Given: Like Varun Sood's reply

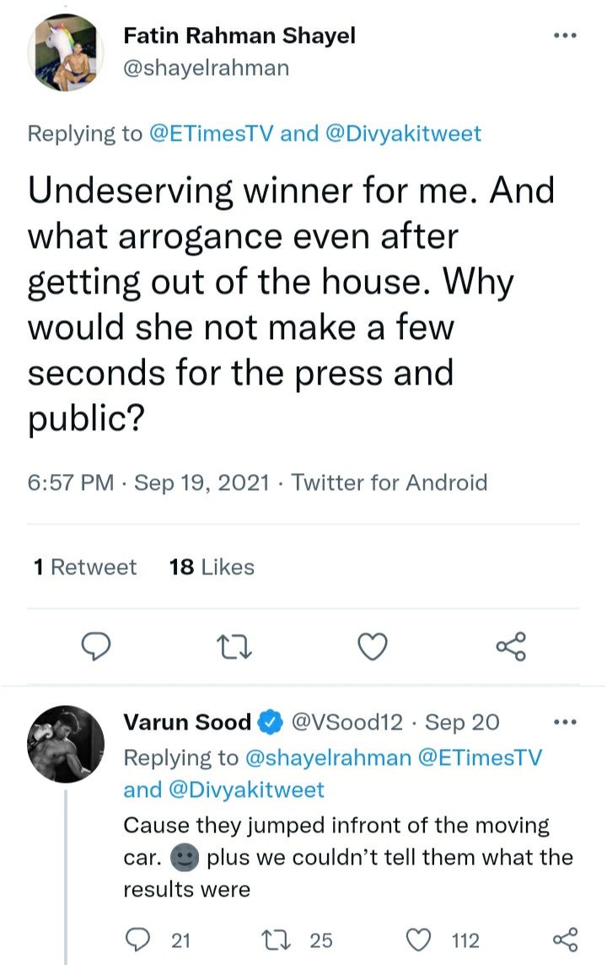Looking at the screenshot, I should [417, 939].
